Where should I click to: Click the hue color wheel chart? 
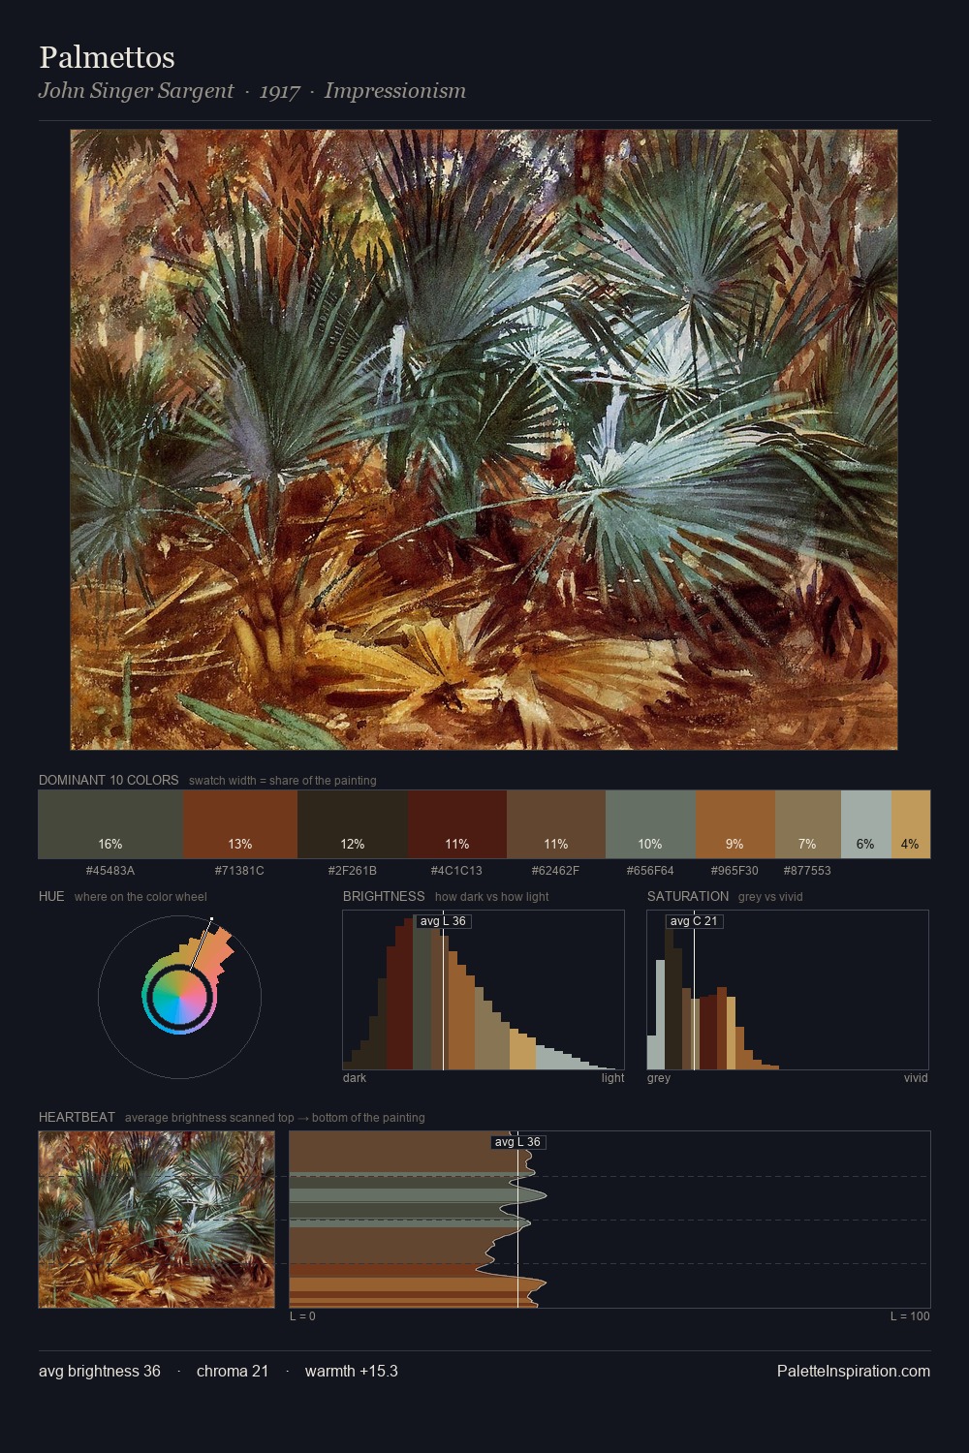(x=179, y=996)
